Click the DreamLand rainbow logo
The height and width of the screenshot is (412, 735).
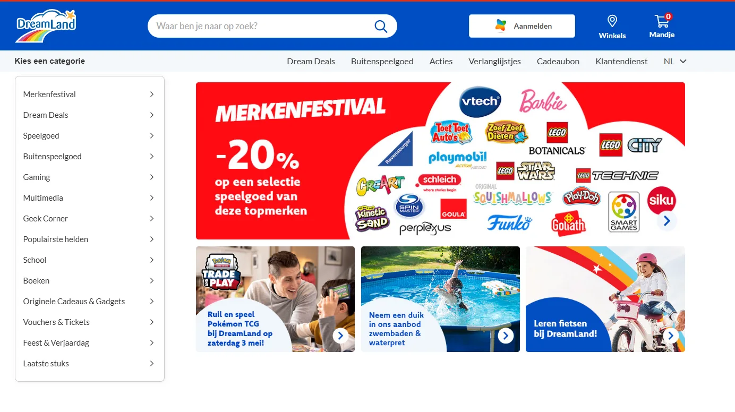coord(46,26)
